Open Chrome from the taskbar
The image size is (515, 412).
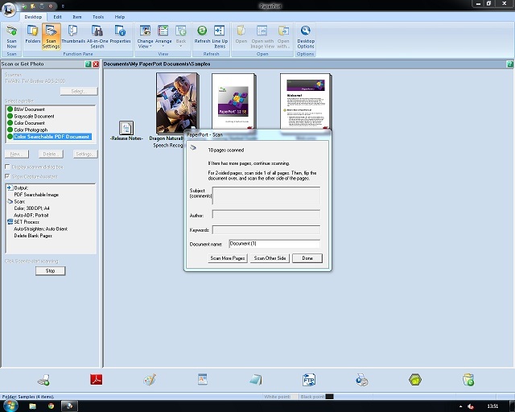pyautogui.click(x=51, y=406)
